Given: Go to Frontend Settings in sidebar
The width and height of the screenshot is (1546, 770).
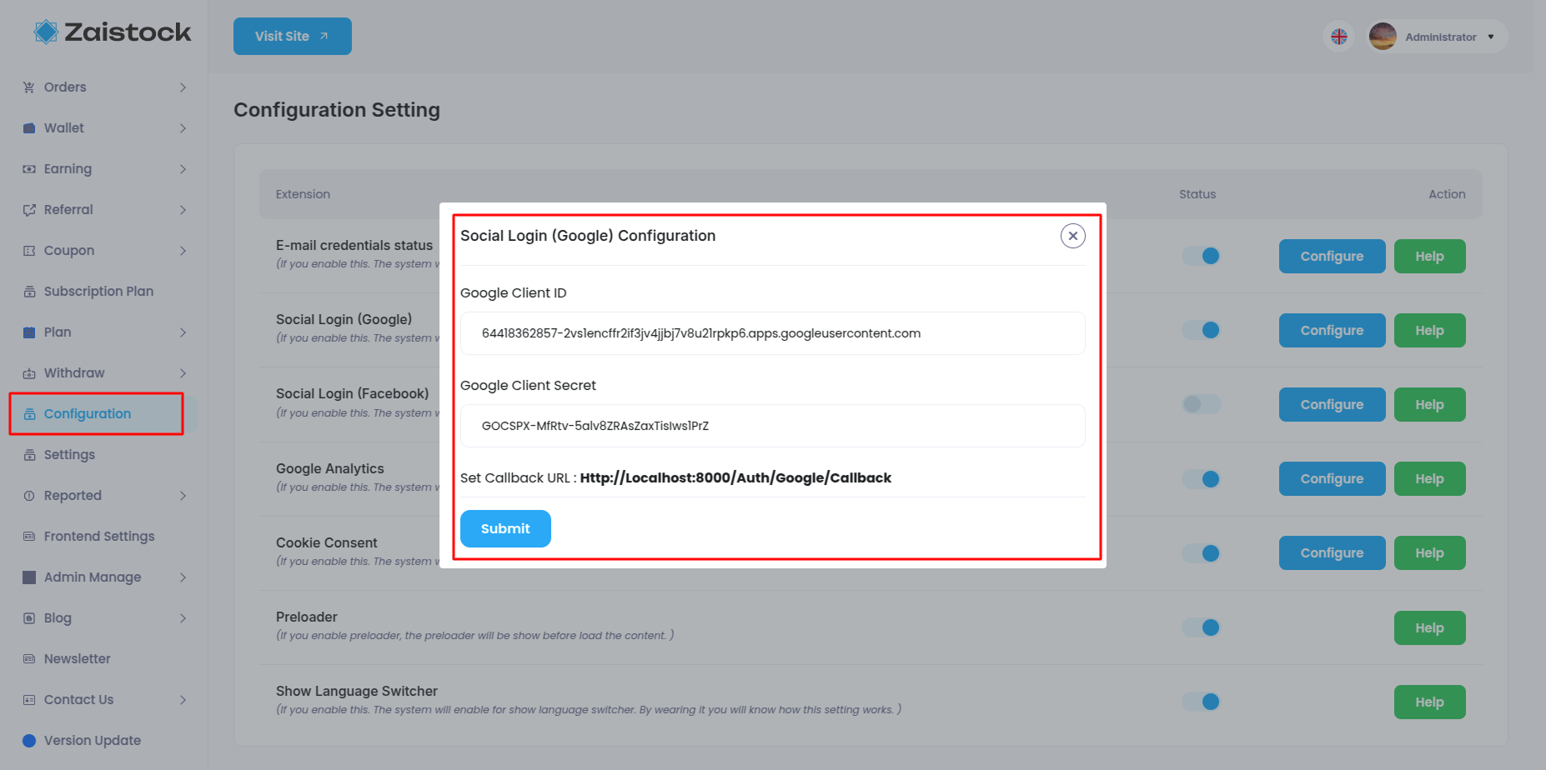Looking at the screenshot, I should coord(99,537).
